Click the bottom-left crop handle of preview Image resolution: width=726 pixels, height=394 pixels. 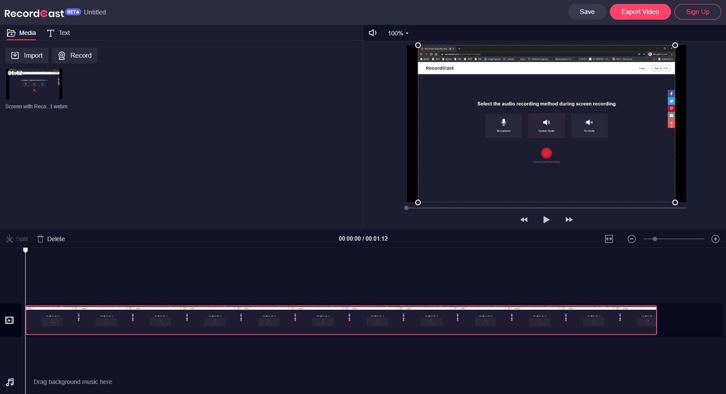(418, 202)
